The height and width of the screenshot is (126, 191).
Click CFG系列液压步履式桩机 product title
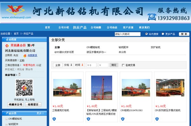[168, 110]
